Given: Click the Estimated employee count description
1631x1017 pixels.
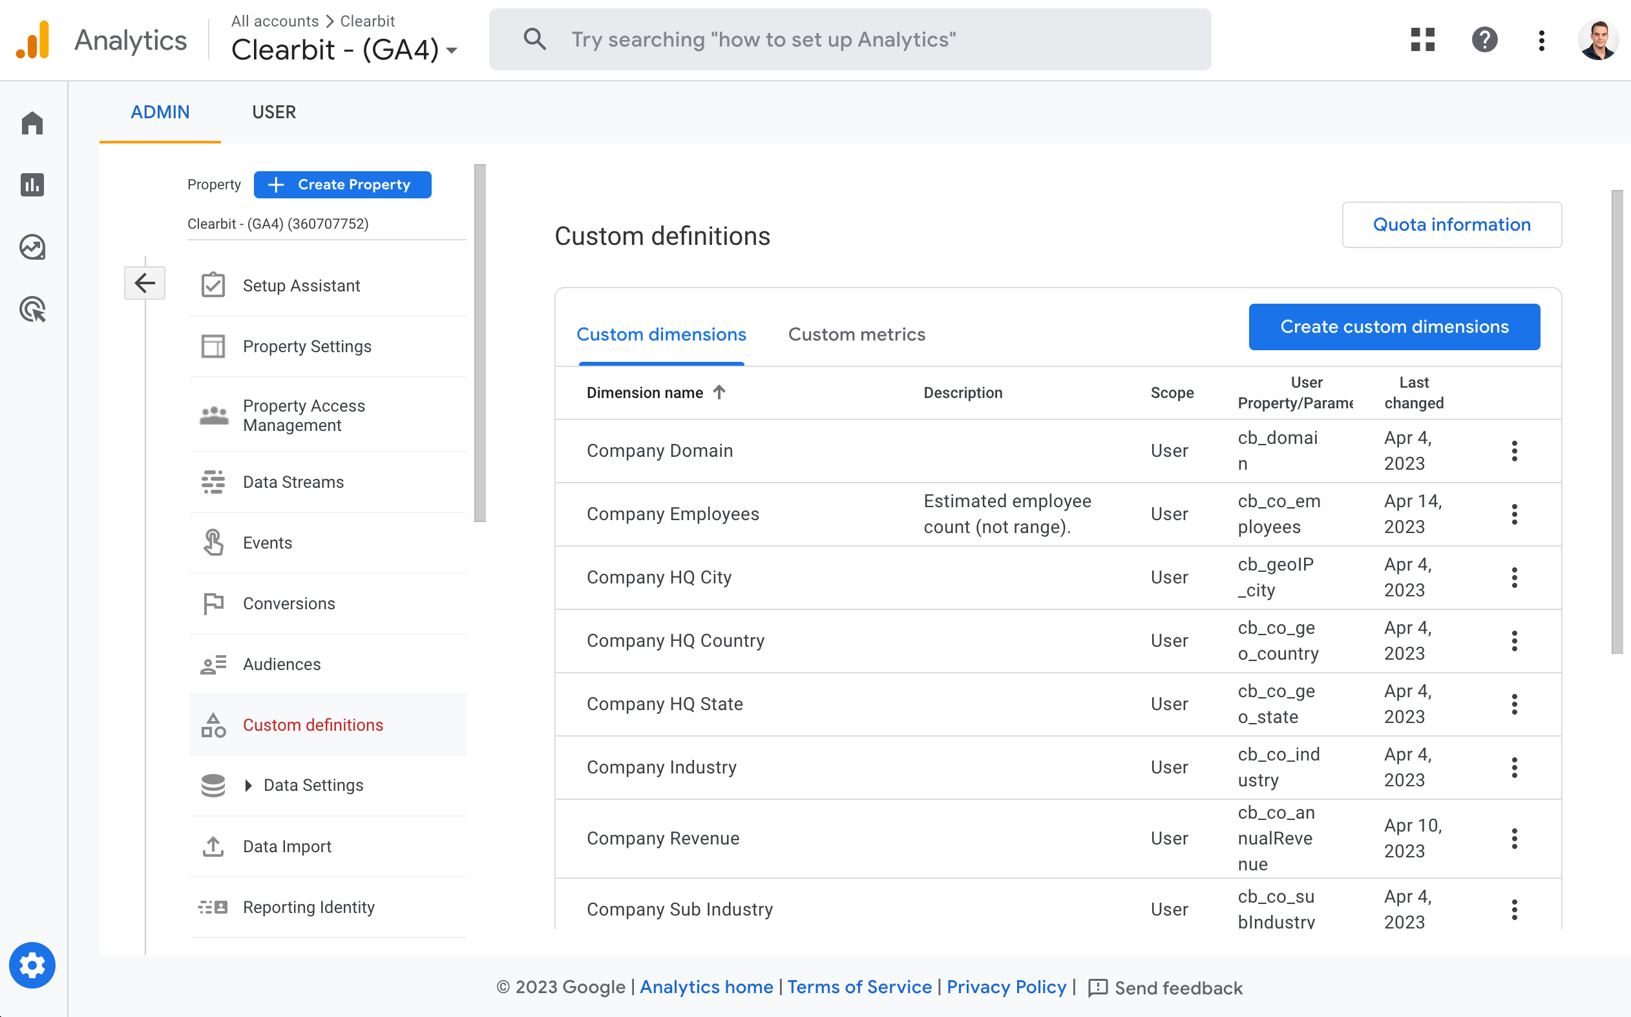Looking at the screenshot, I should tap(1007, 514).
